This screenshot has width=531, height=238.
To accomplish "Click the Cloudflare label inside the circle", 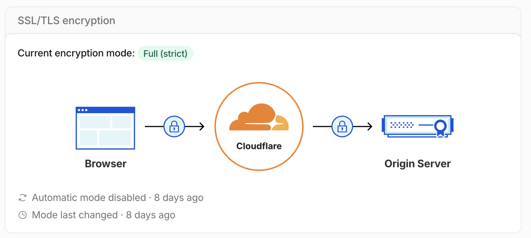I will click(x=259, y=146).
